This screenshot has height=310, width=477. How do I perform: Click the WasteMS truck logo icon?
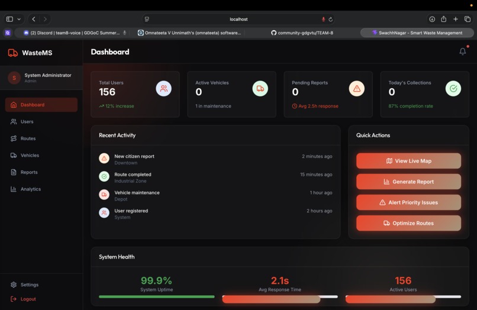click(x=13, y=53)
